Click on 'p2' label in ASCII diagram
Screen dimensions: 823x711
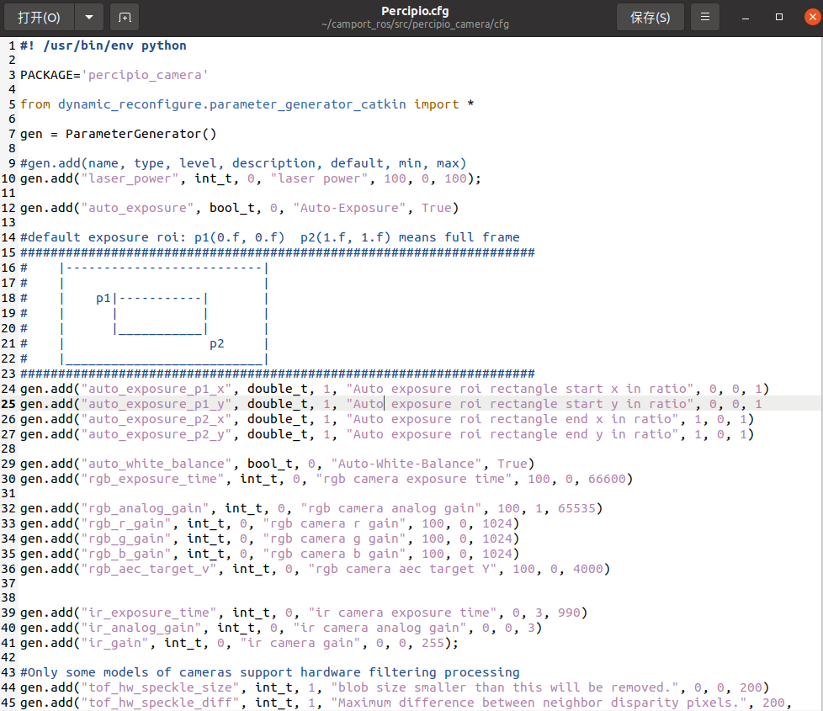(x=217, y=343)
